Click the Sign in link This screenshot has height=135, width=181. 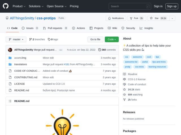click(158, 6)
